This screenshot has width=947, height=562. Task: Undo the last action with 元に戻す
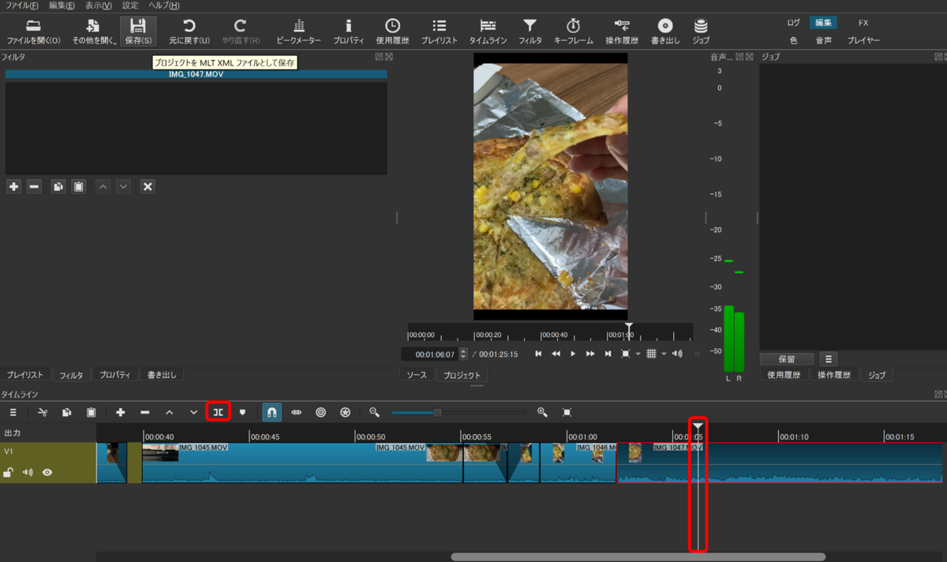[x=189, y=32]
